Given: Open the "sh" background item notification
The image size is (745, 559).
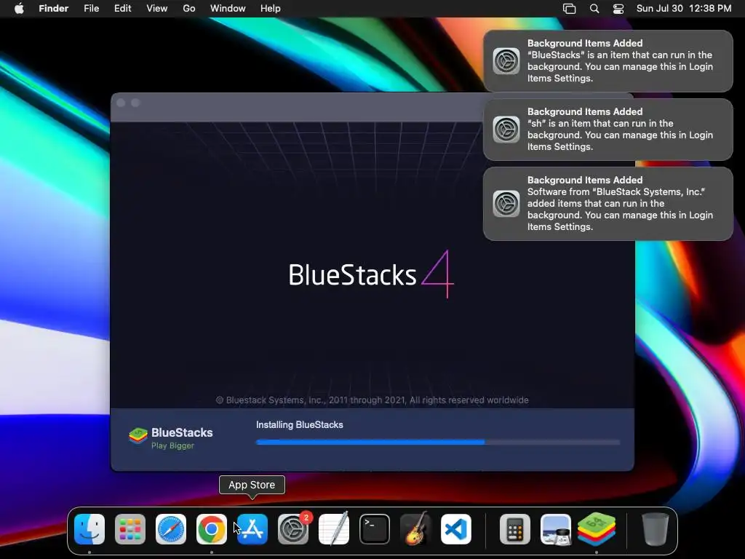Looking at the screenshot, I should tap(608, 130).
